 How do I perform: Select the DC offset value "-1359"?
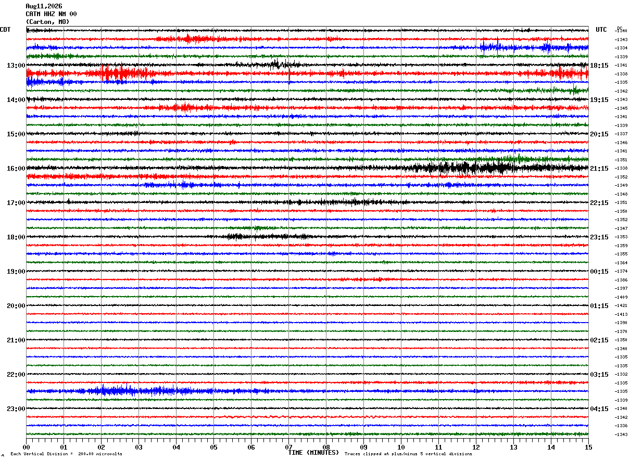[x=621, y=246]
